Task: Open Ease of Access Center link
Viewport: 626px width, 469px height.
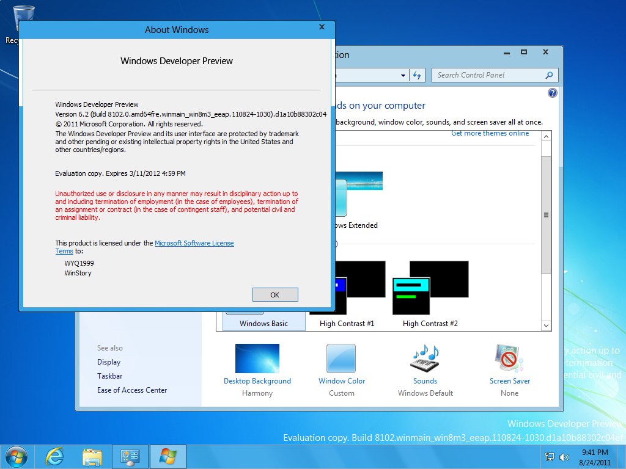Action: (132, 390)
